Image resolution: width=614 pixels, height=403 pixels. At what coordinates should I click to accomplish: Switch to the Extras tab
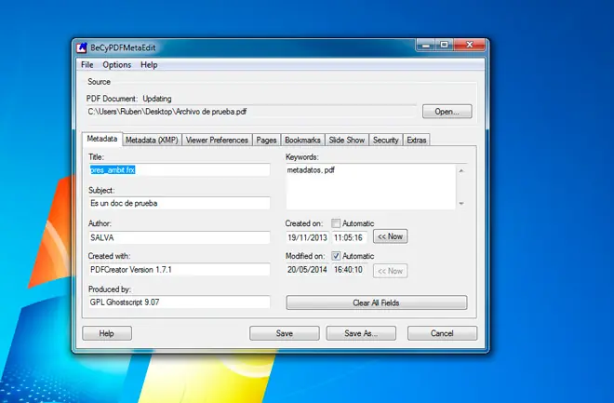pyautogui.click(x=416, y=140)
